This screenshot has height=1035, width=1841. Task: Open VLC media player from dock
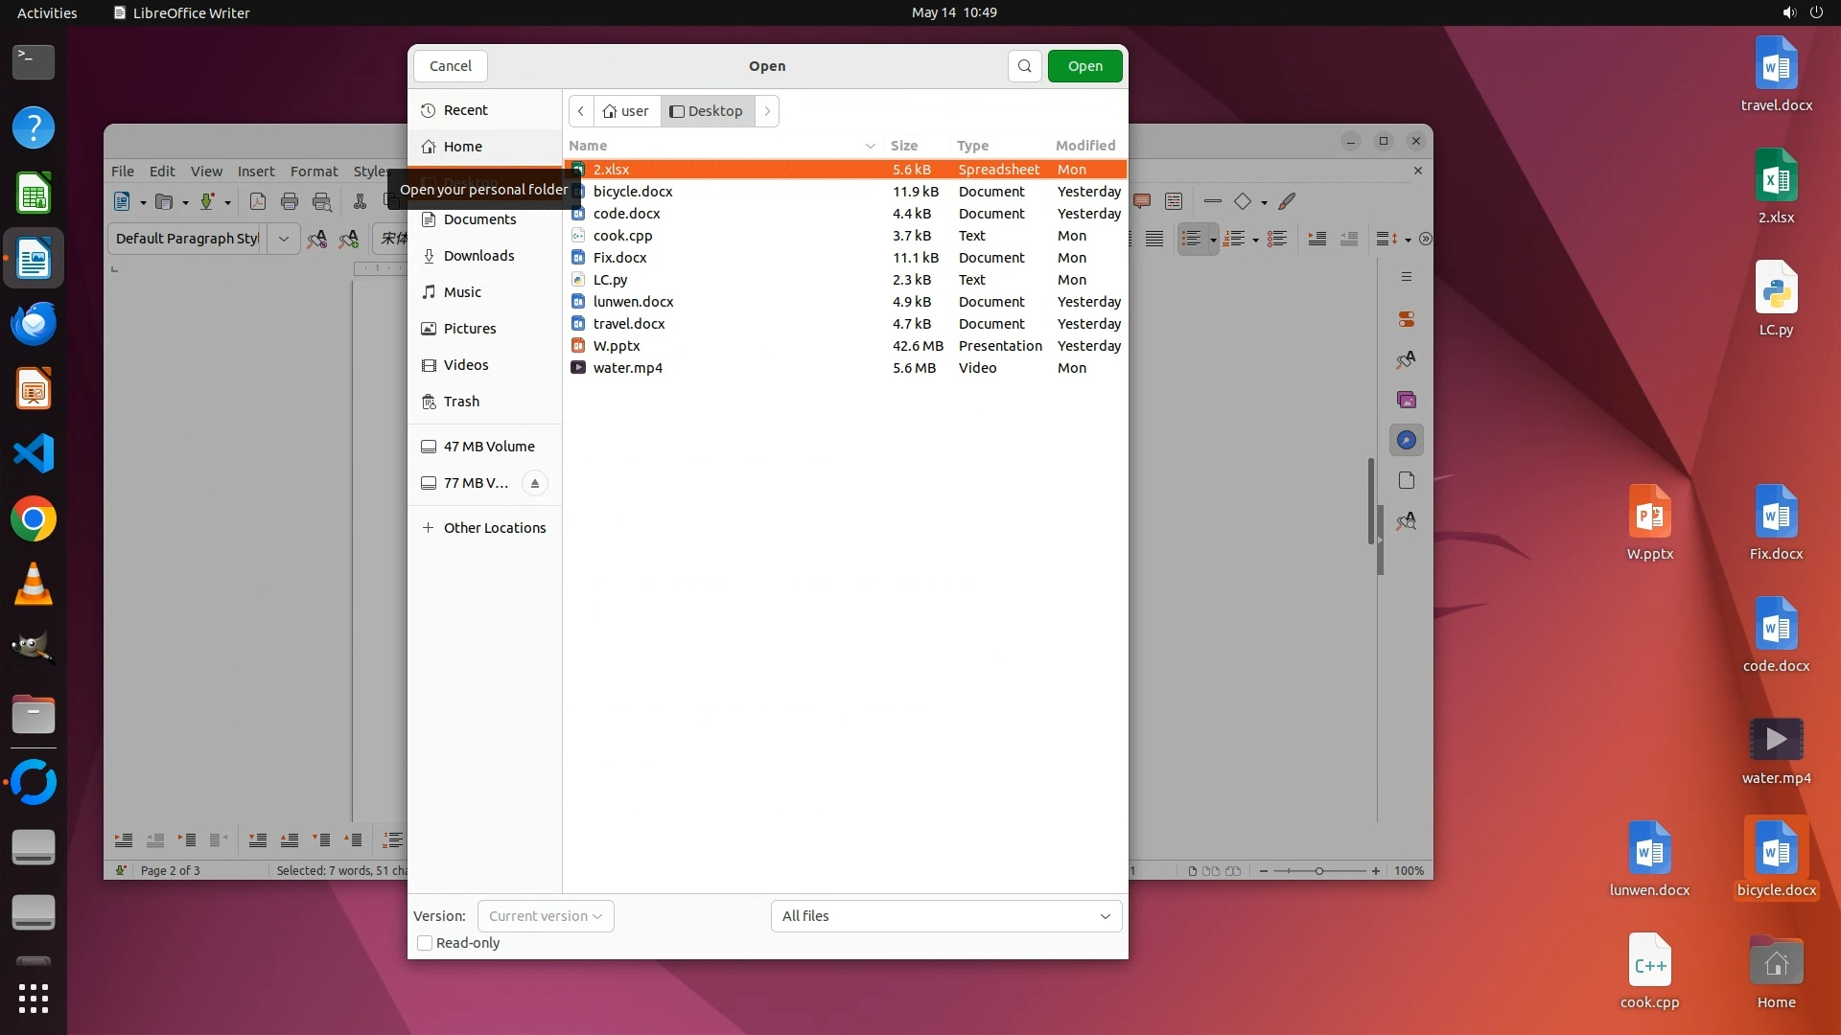(x=34, y=584)
